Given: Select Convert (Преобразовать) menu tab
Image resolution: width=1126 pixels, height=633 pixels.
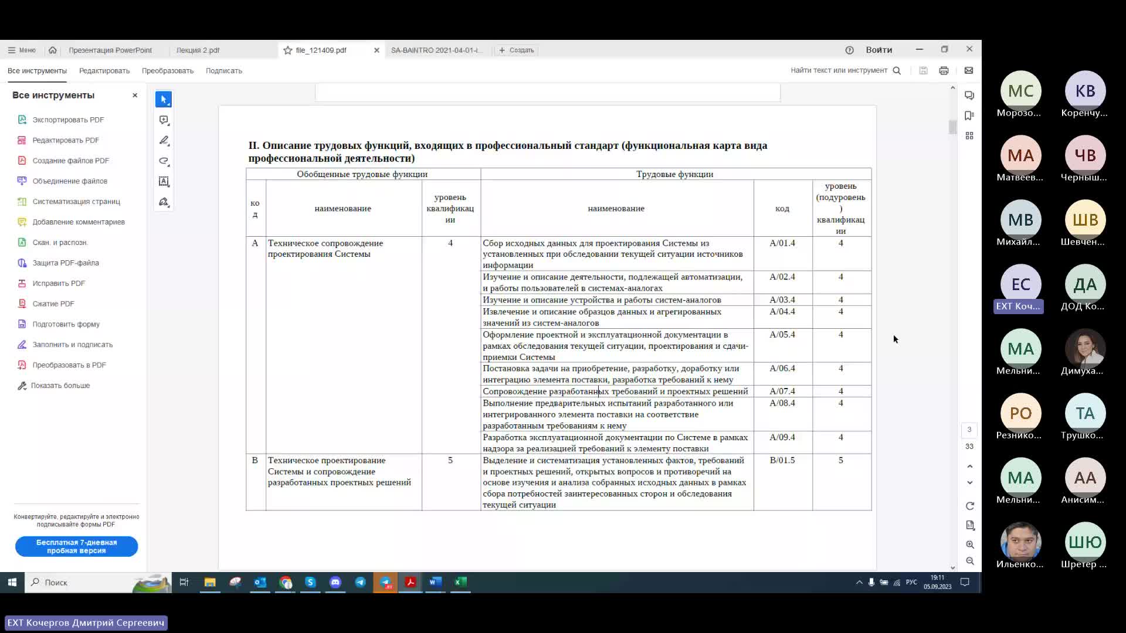Looking at the screenshot, I should click(168, 71).
